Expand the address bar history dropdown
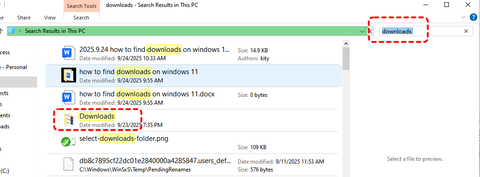Image resolution: width=480 pixels, height=177 pixels. tap(362, 31)
